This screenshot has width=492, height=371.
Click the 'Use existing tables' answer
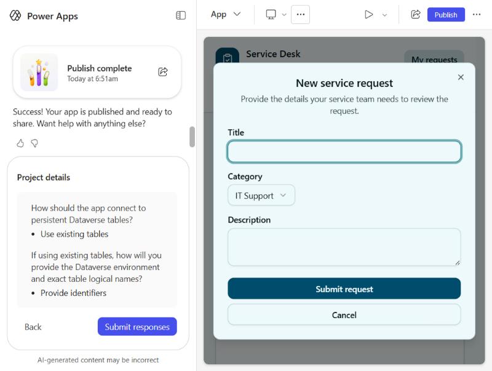[x=74, y=234]
